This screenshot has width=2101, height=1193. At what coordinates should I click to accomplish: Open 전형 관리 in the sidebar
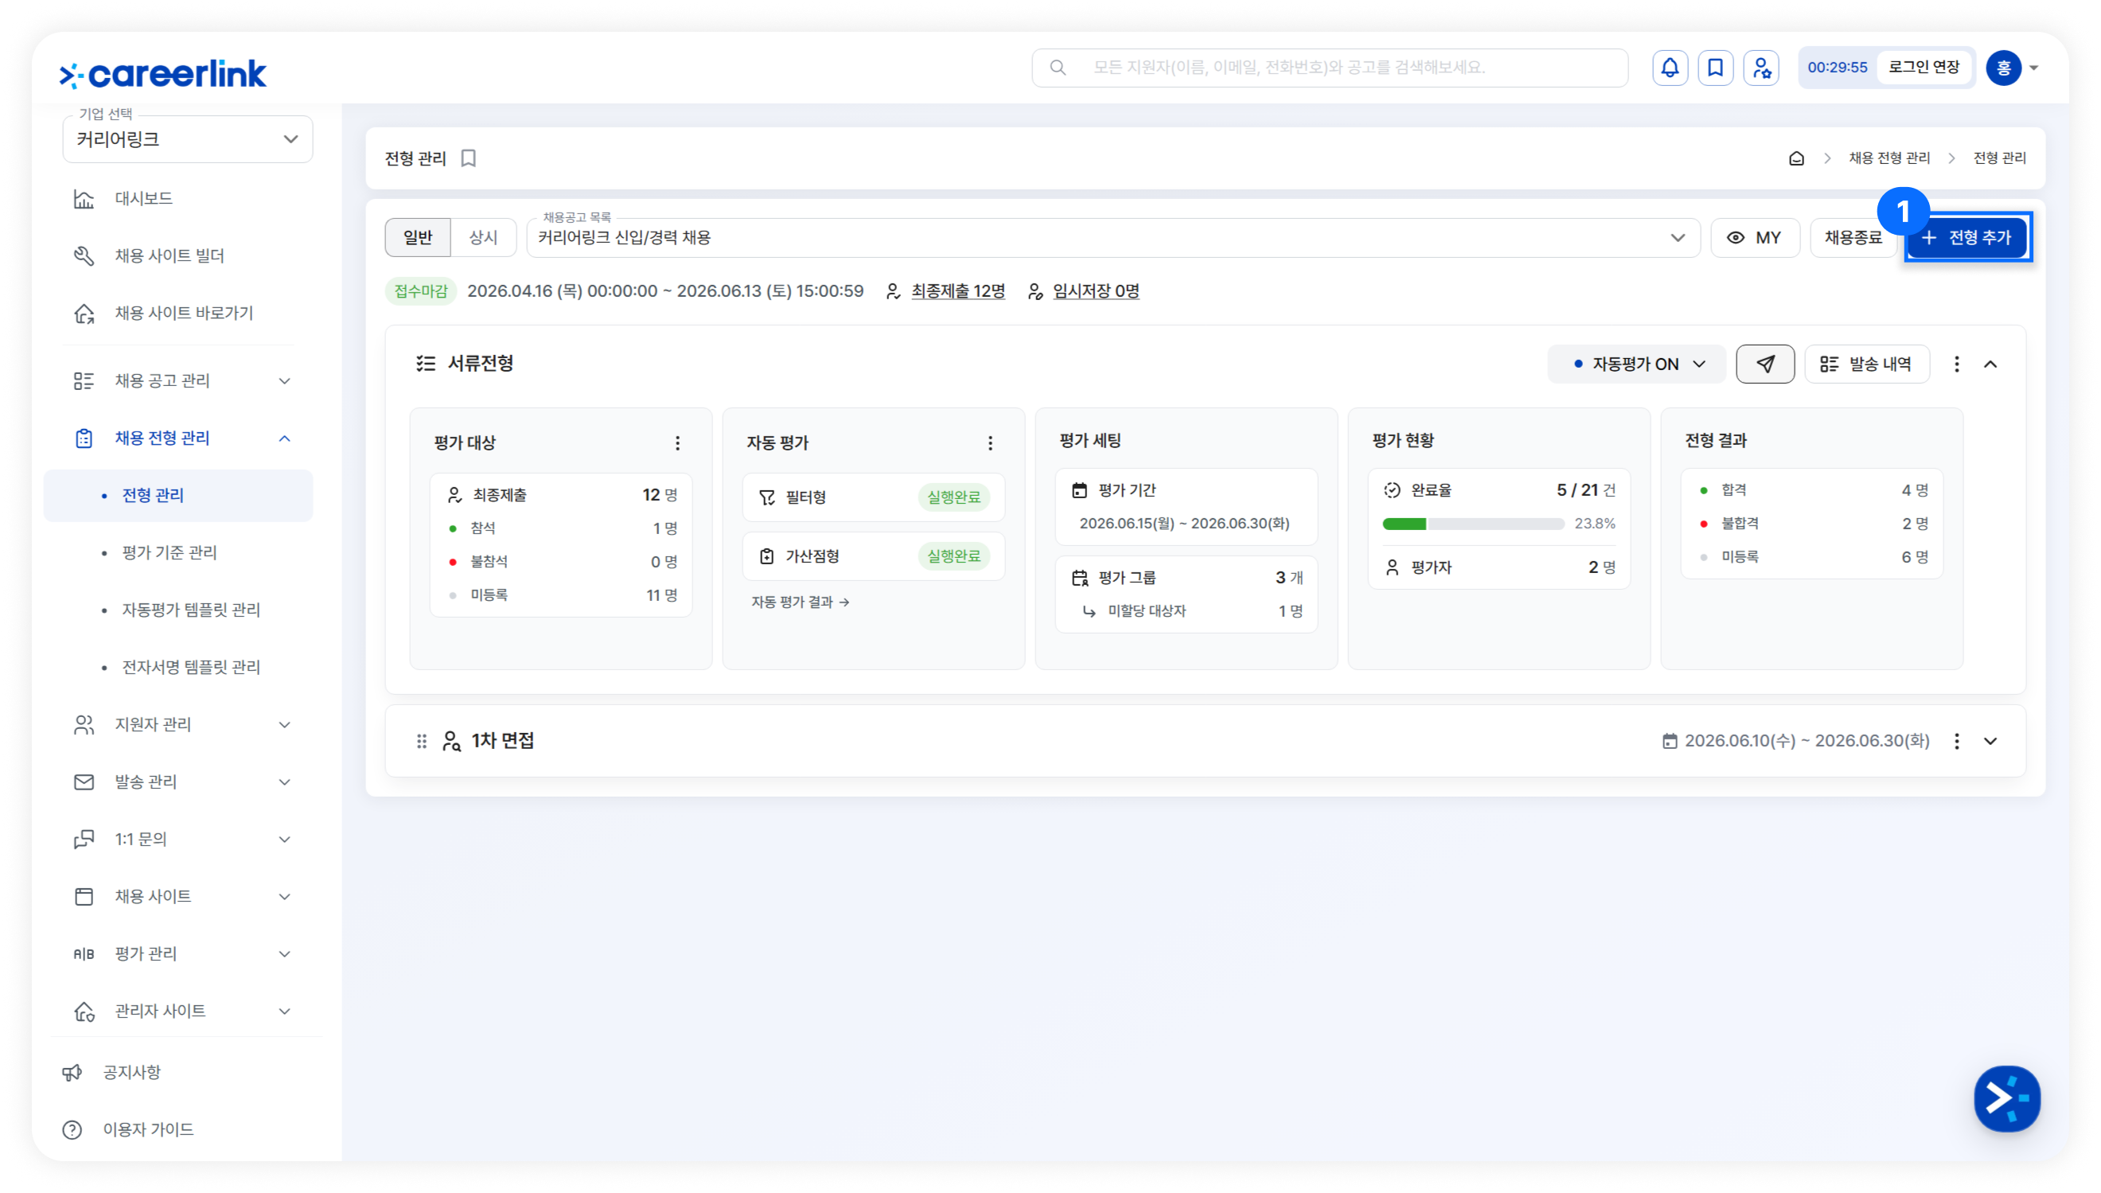point(177,495)
